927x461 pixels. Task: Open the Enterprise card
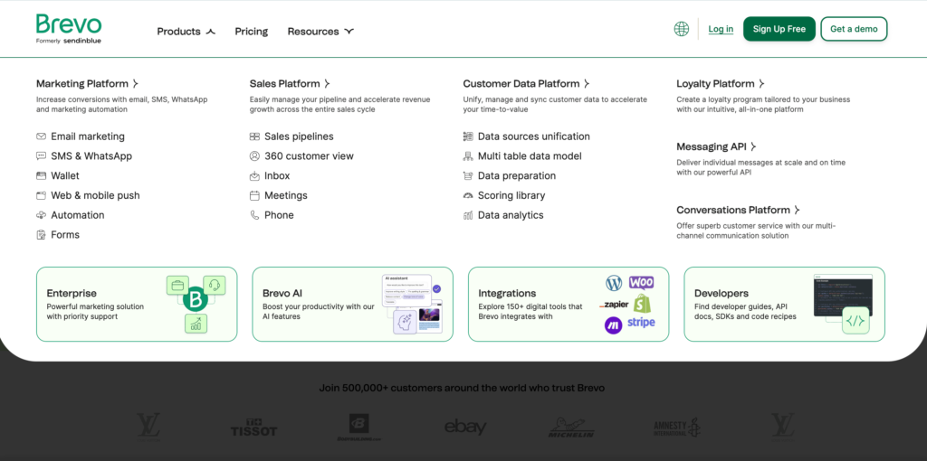tap(137, 304)
